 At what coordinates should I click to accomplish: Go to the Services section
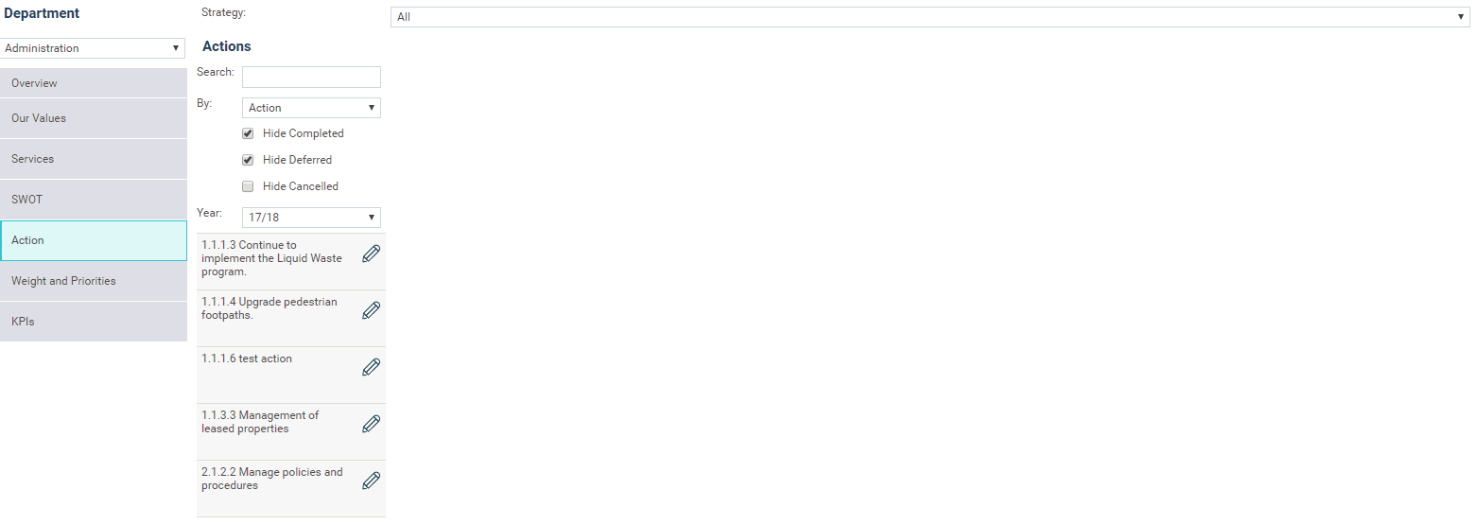tap(94, 159)
